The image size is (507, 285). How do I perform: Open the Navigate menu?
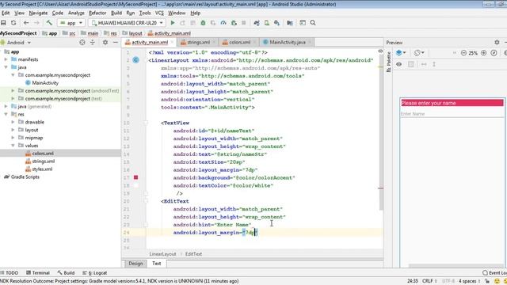[38, 13]
